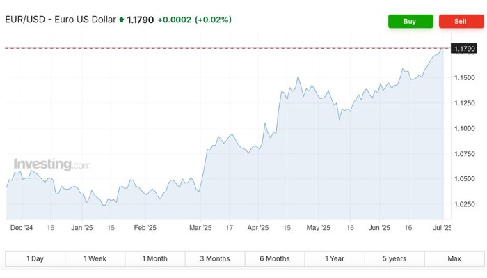Choose the 6 Months range tab

click(x=275, y=258)
